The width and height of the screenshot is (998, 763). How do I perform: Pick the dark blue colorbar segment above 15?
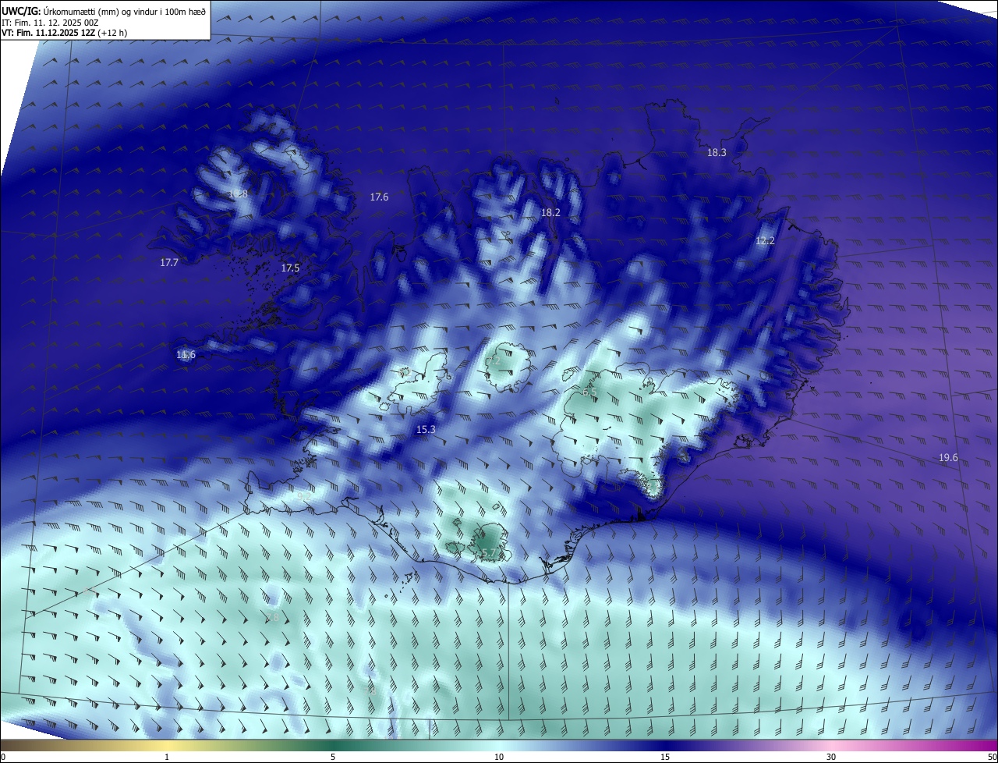click(665, 746)
